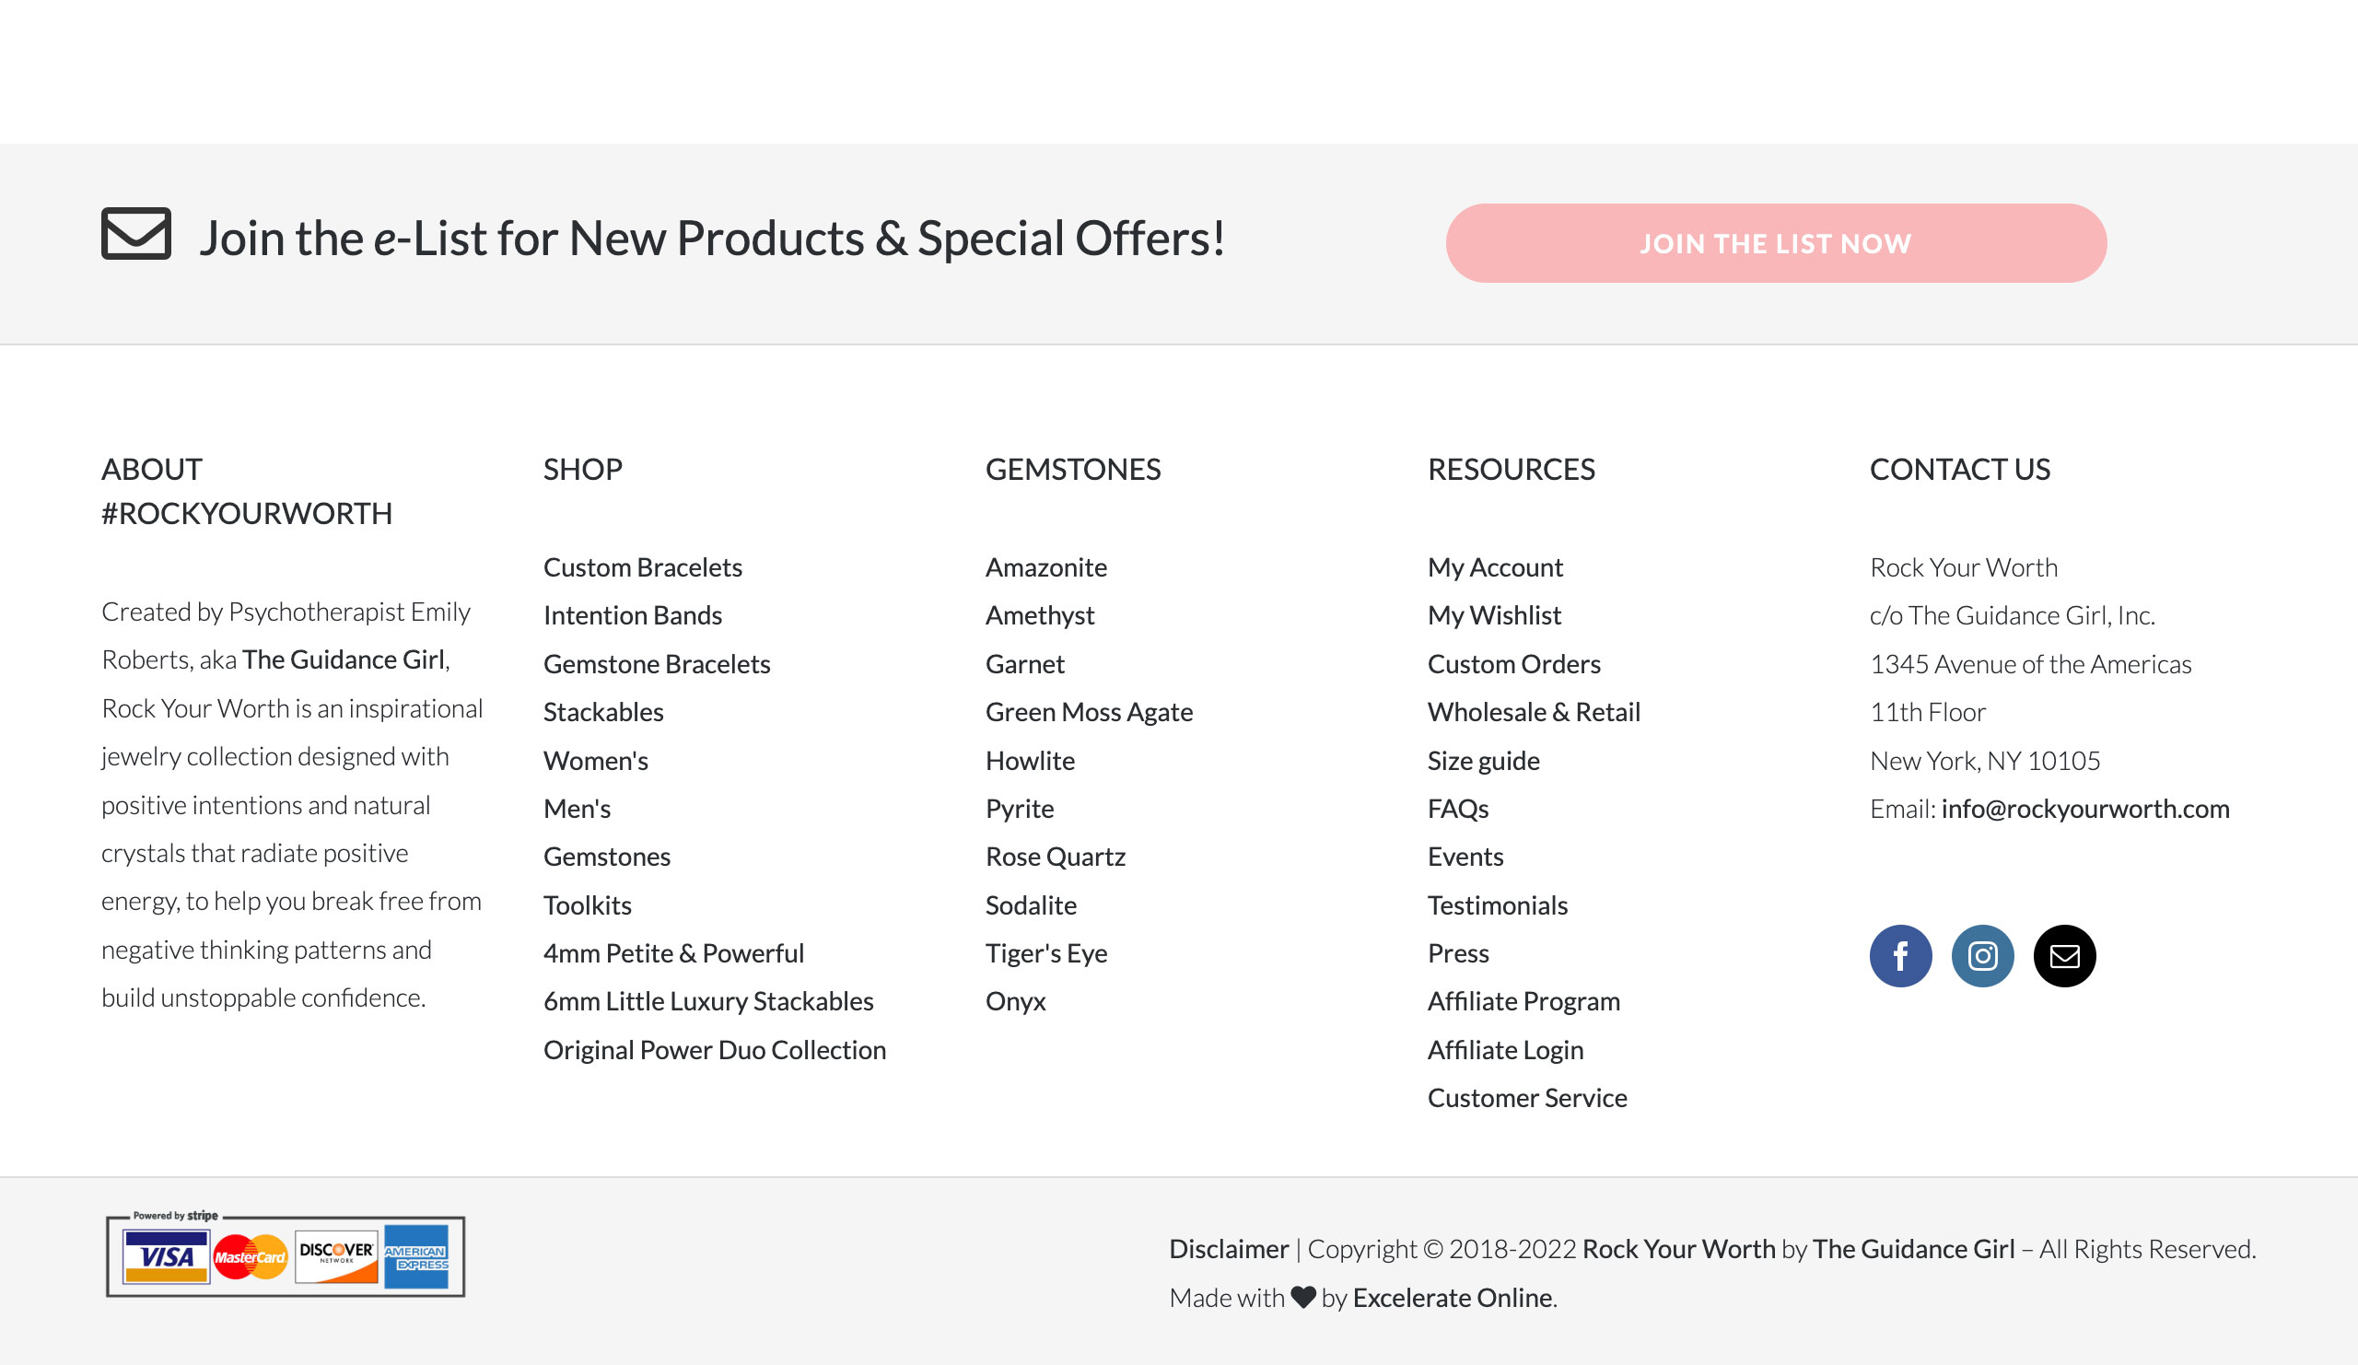Open My Wishlist under Resources
2358x1365 pixels.
pos(1494,614)
